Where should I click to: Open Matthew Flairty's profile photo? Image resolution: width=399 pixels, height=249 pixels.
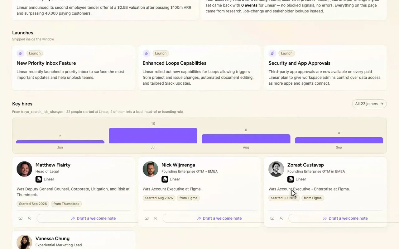click(x=24, y=169)
